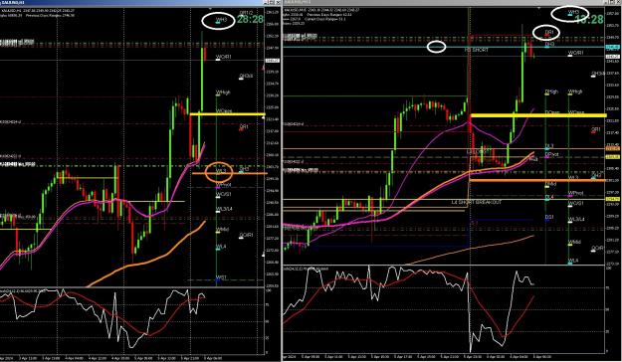
Task: Click the DO/R1 label in right chart
Action: pyautogui.click(x=597, y=249)
